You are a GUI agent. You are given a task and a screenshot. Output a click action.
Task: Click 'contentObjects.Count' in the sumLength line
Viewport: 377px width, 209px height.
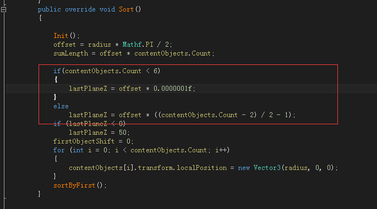click(172, 53)
